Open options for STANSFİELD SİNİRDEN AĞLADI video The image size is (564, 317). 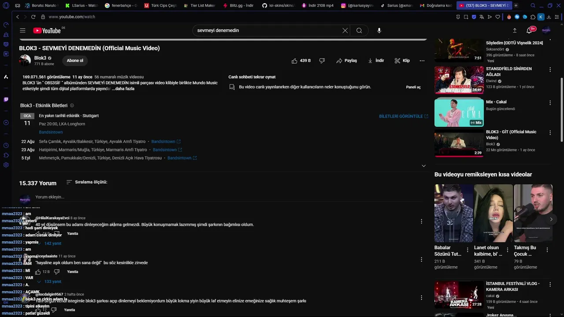pos(550,70)
